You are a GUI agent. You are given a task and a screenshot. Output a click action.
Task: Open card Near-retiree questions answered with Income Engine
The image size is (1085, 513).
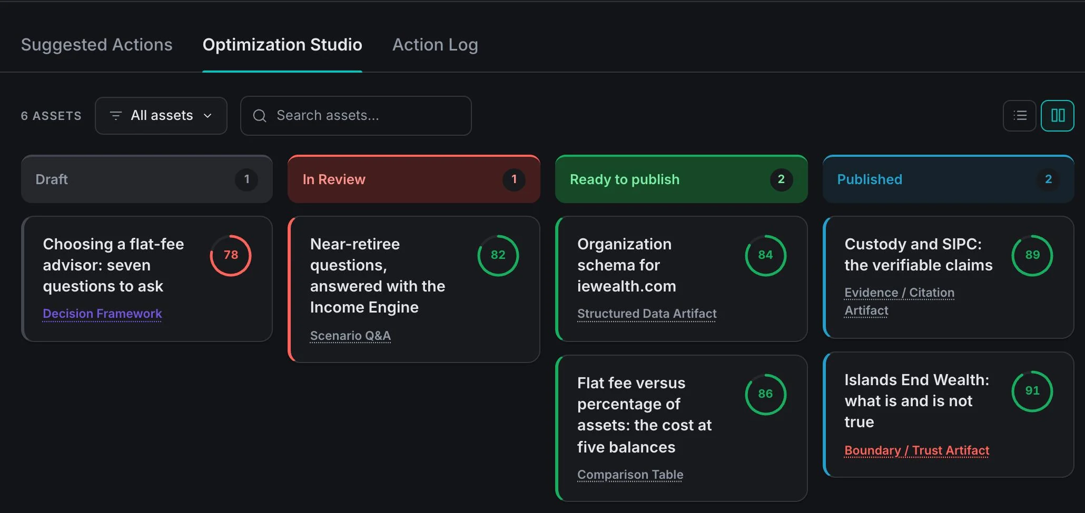(414, 289)
